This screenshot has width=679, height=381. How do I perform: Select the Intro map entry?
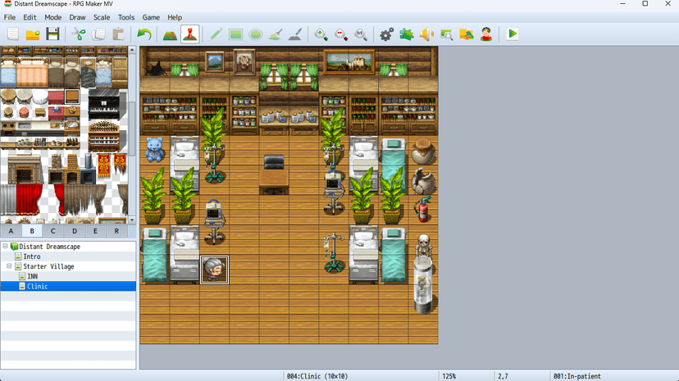pyautogui.click(x=32, y=256)
